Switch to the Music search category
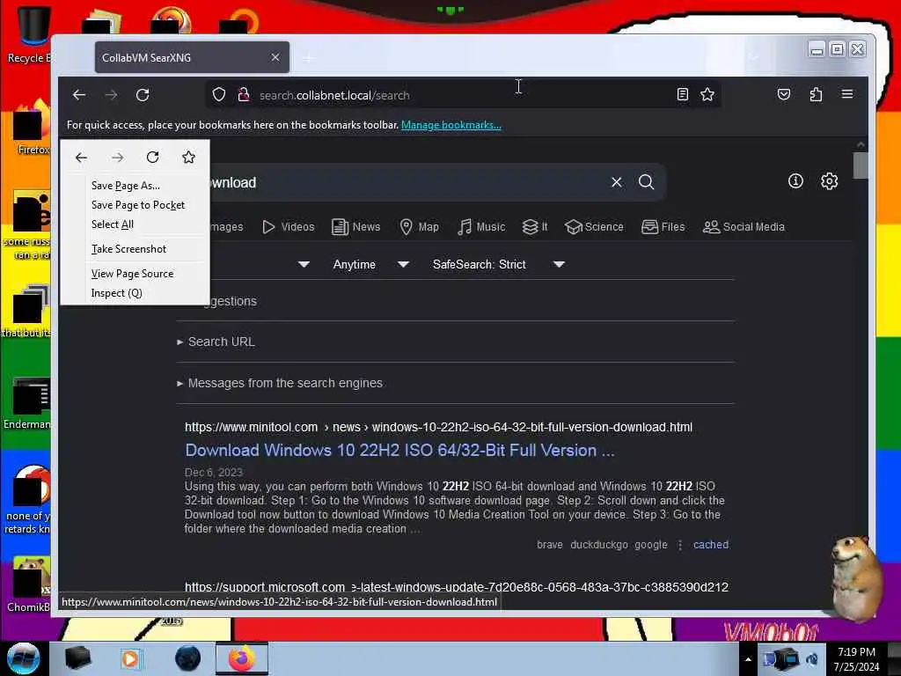This screenshot has width=901, height=676. pyautogui.click(x=481, y=227)
